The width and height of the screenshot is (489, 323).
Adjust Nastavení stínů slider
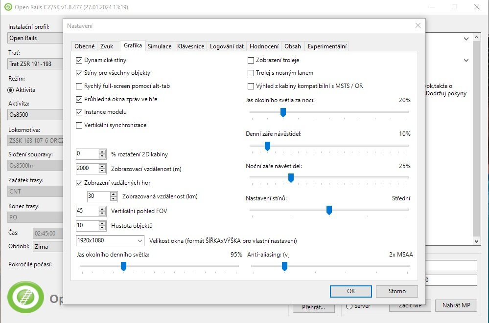329,210
